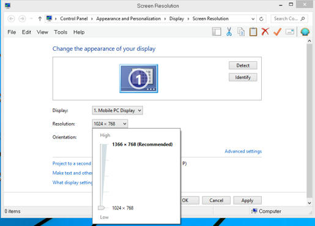The image size is (315, 226).
Task: Open the File menu
Action: coord(12,32)
